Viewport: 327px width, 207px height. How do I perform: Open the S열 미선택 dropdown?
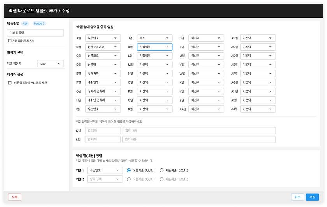206,38
